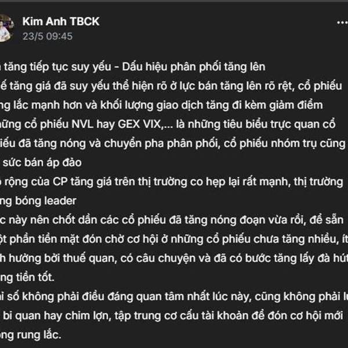
Task: Click the line mentioning 'tiền mặt đón chờ cơ hội'
Action: pos(174,239)
